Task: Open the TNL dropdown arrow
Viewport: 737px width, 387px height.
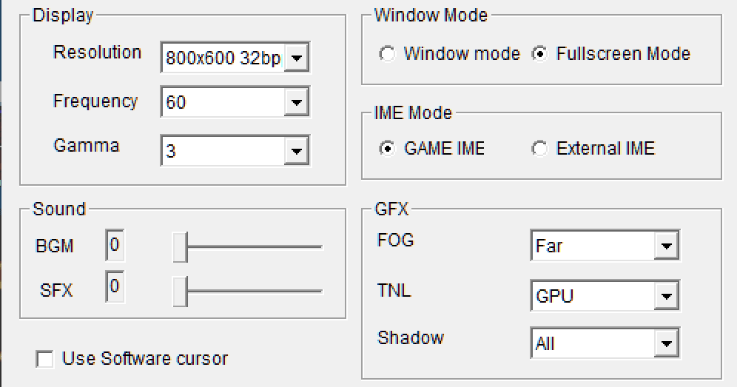Action: coord(666,296)
